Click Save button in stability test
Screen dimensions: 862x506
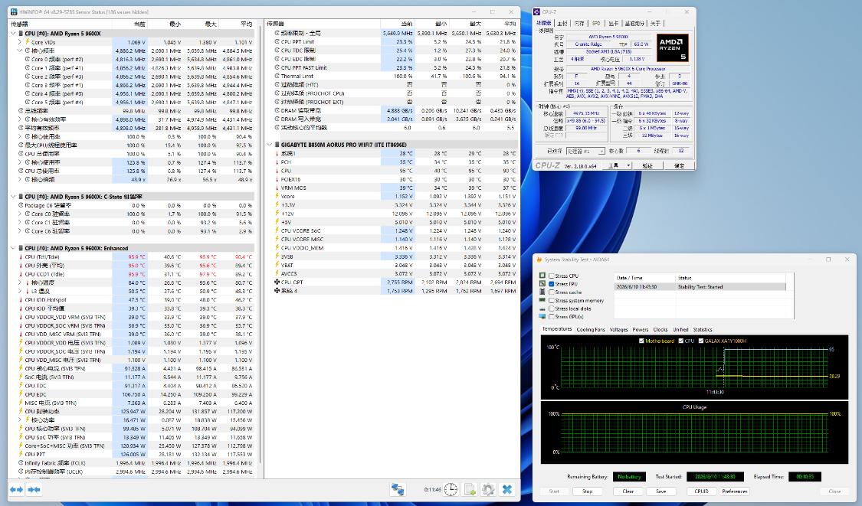pyautogui.click(x=660, y=491)
